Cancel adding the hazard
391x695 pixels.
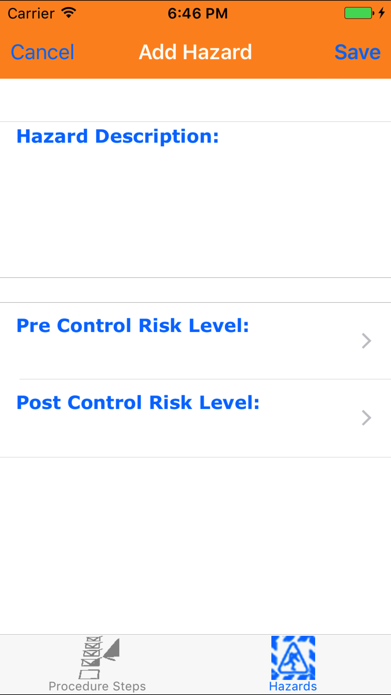coord(42,52)
